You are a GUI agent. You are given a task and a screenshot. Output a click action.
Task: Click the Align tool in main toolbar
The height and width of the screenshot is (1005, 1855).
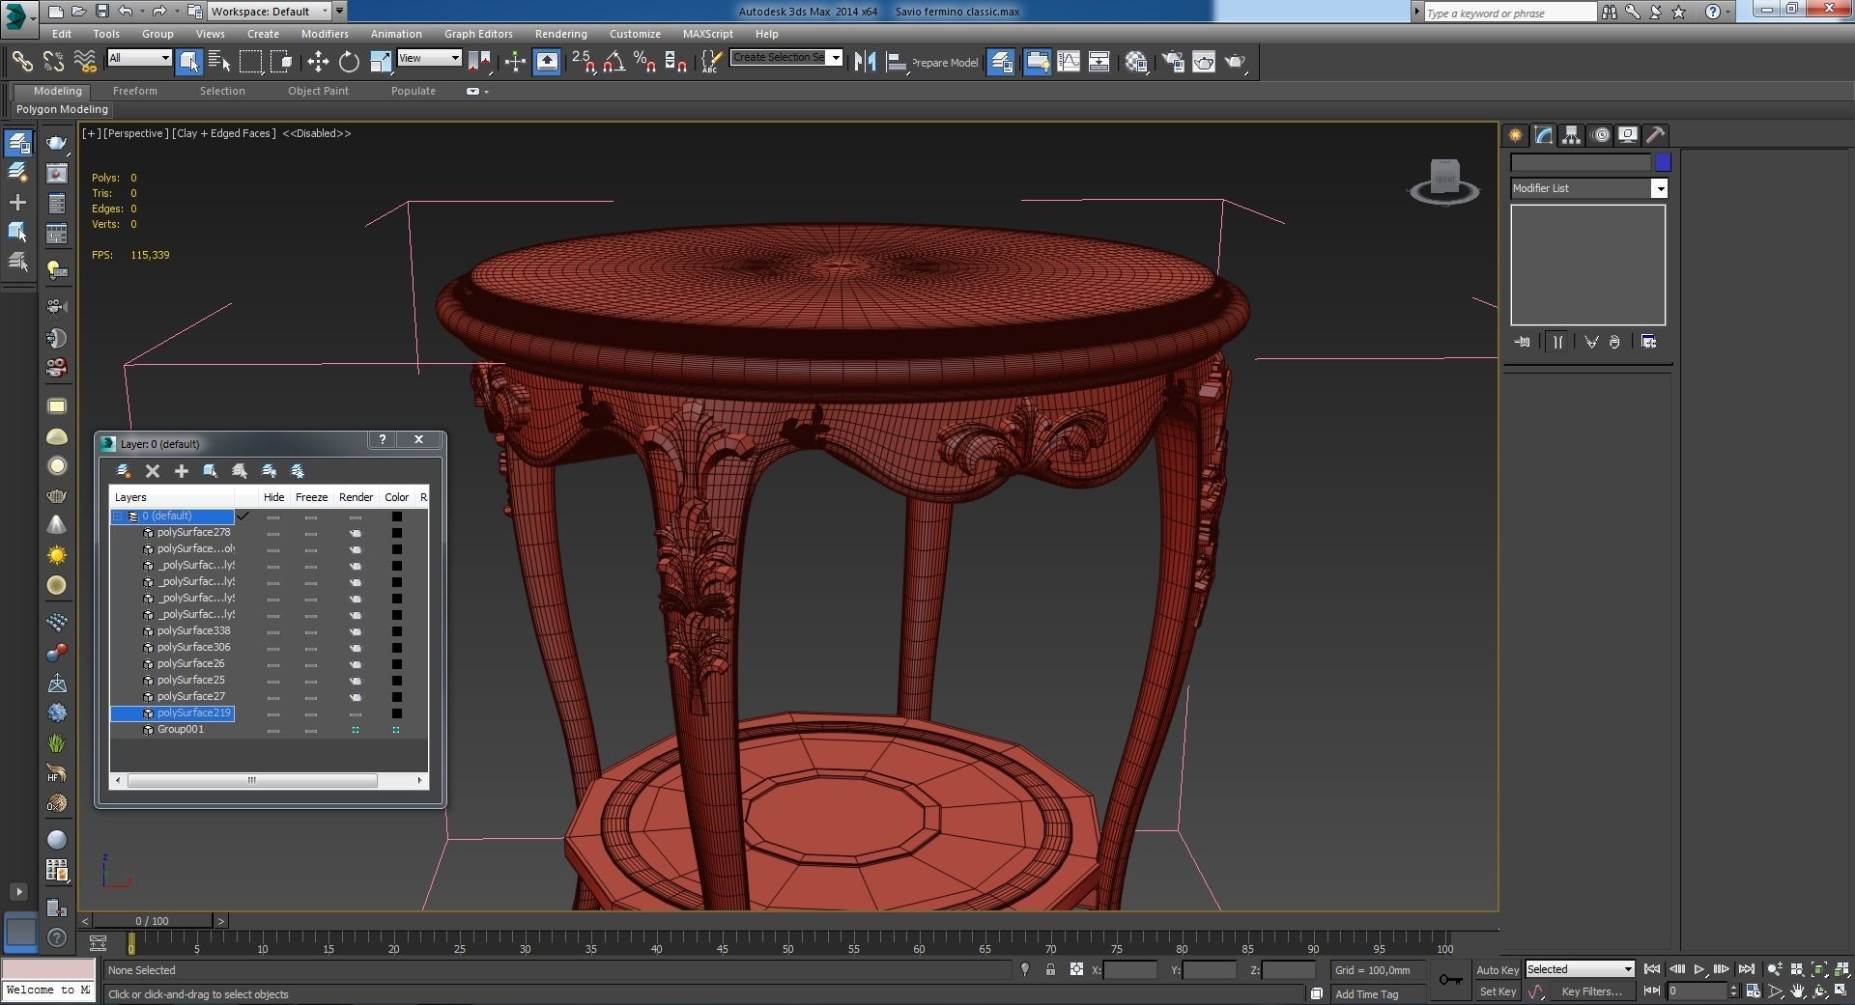tap(896, 62)
